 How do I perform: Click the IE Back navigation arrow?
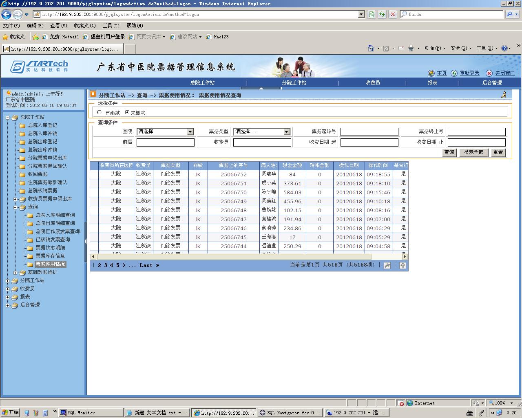pyautogui.click(x=6, y=14)
